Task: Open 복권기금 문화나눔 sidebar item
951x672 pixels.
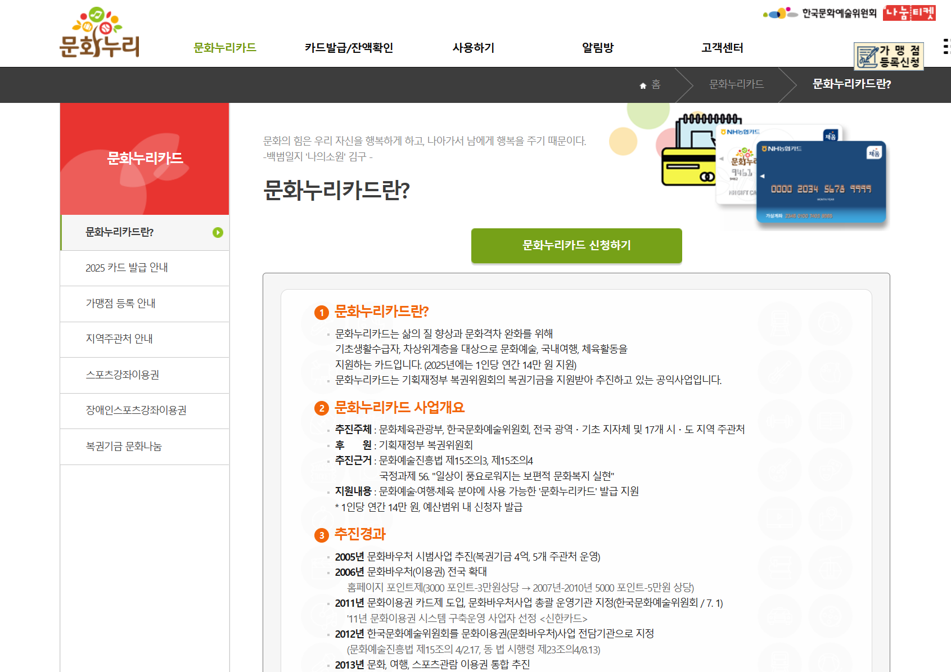Action: pos(145,447)
